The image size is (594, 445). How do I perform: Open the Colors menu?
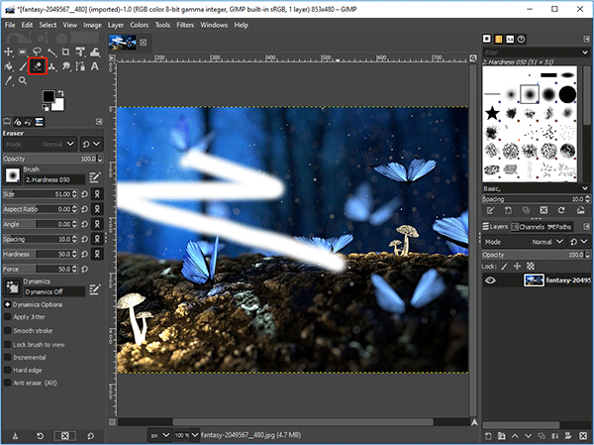point(139,25)
